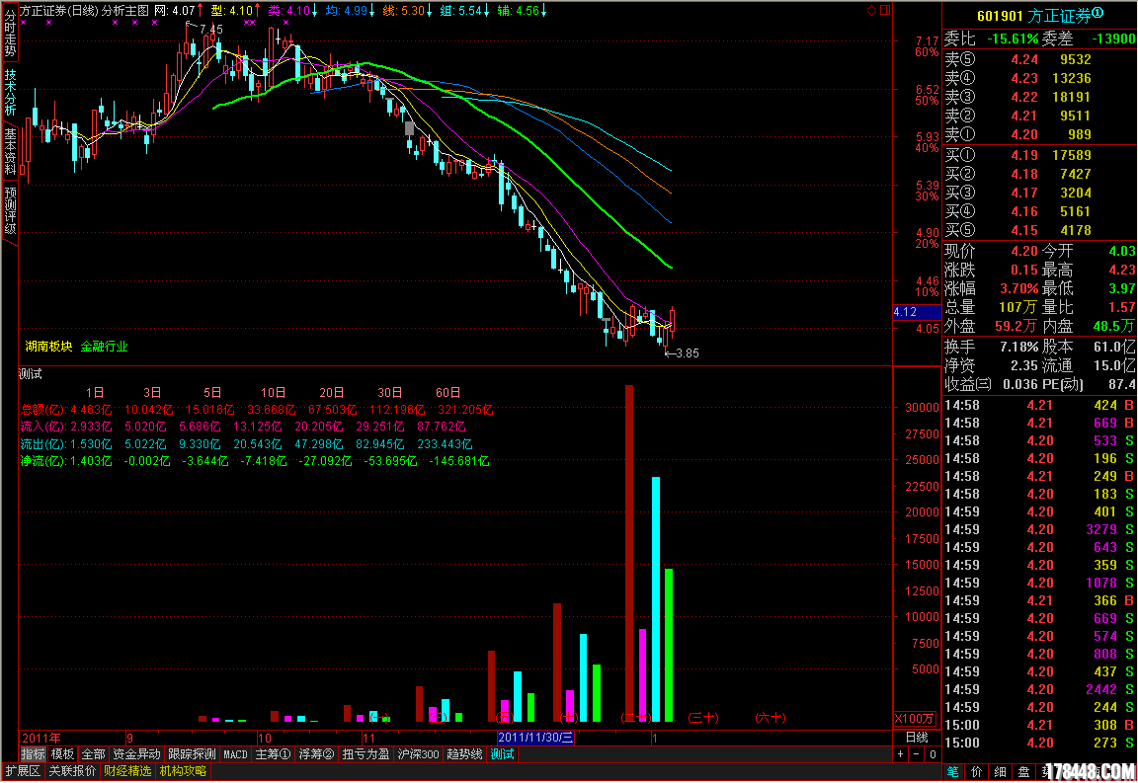Switch to 扭亏为盈 indicator
The image size is (1138, 783).
[366, 754]
